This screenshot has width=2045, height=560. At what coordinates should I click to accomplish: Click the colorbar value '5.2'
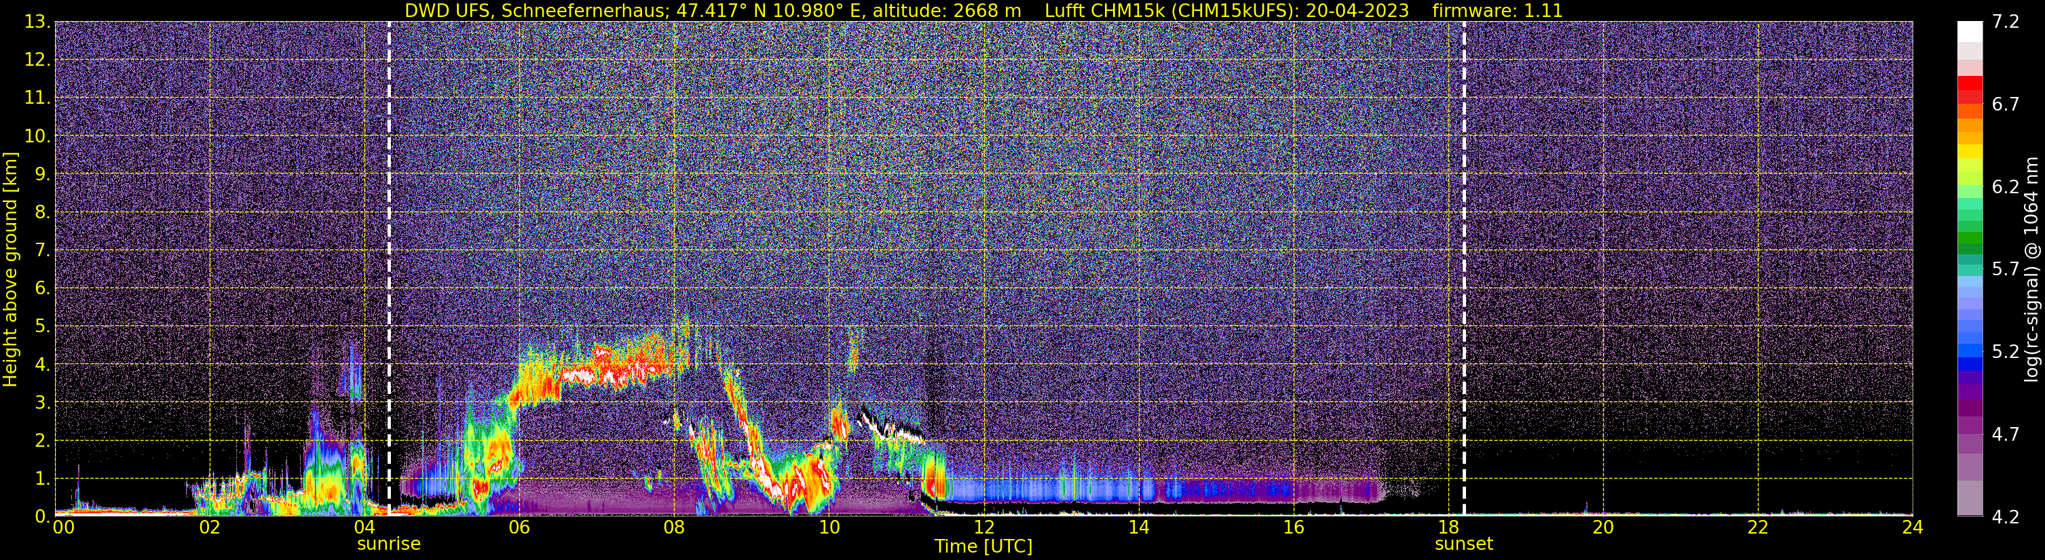2006,352
